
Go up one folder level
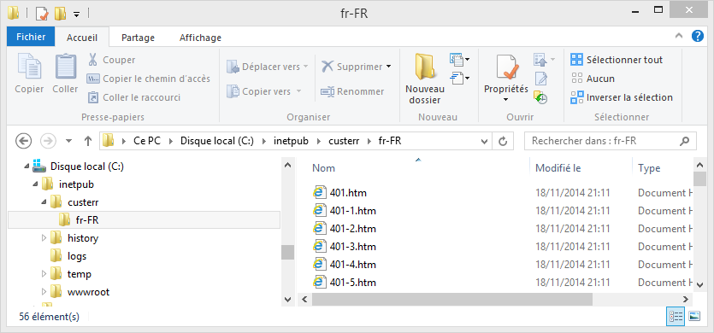point(88,141)
